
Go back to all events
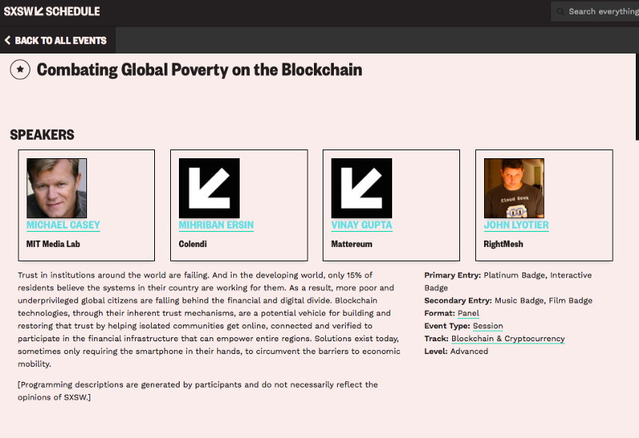(60, 40)
